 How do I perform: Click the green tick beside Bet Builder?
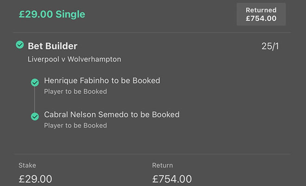click(x=20, y=45)
